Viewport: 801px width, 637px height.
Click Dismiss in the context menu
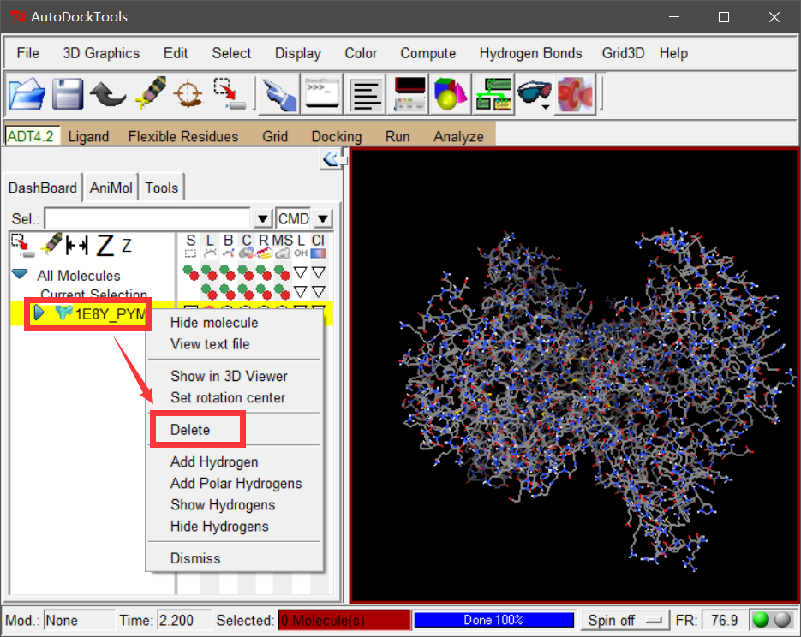pyautogui.click(x=195, y=558)
